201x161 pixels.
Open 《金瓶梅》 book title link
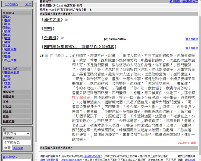(x=50, y=38)
